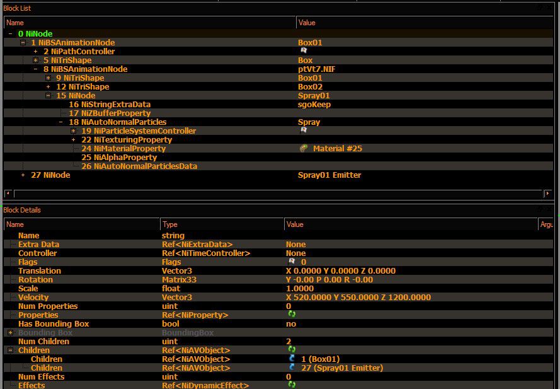
Task: Select the 27 NiNode block
Action: click(50, 175)
